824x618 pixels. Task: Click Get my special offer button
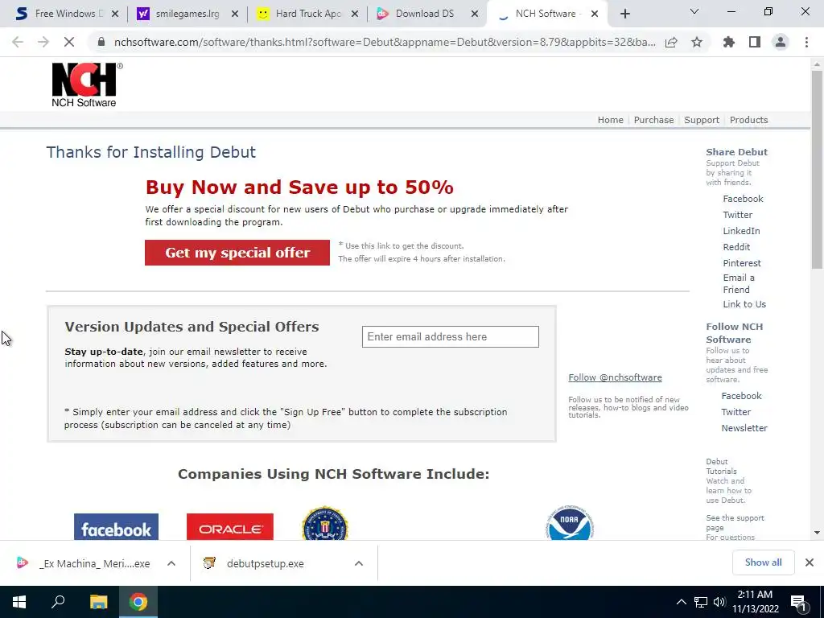[x=237, y=253]
